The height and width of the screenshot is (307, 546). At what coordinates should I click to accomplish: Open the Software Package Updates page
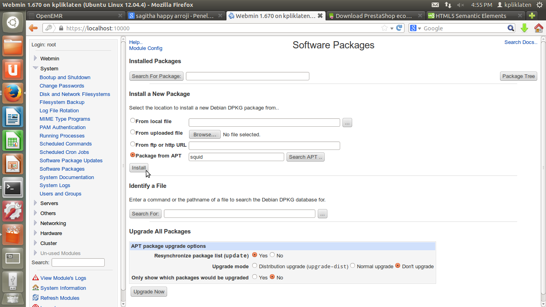tap(71, 160)
